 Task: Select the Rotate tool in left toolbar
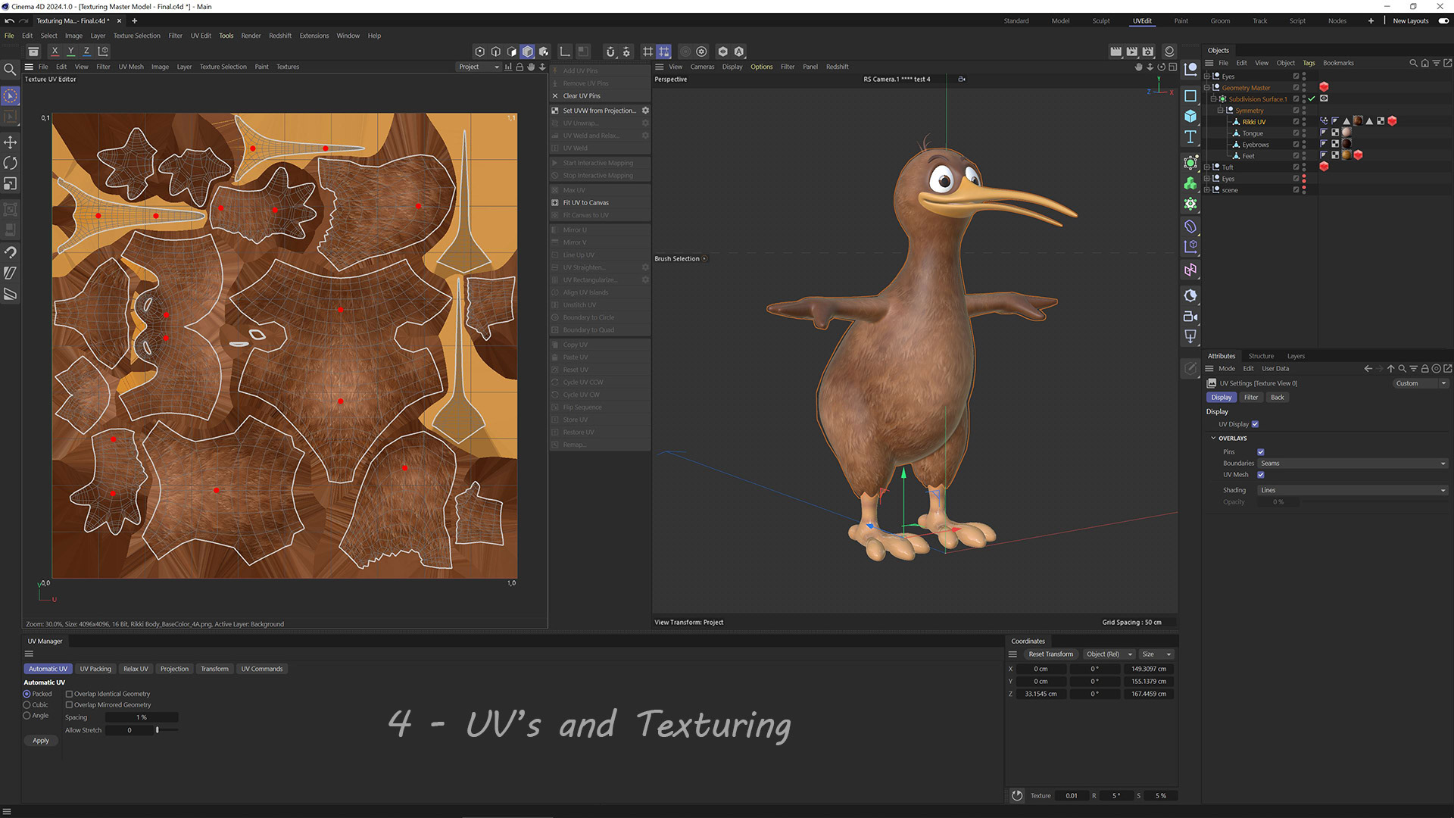(11, 163)
